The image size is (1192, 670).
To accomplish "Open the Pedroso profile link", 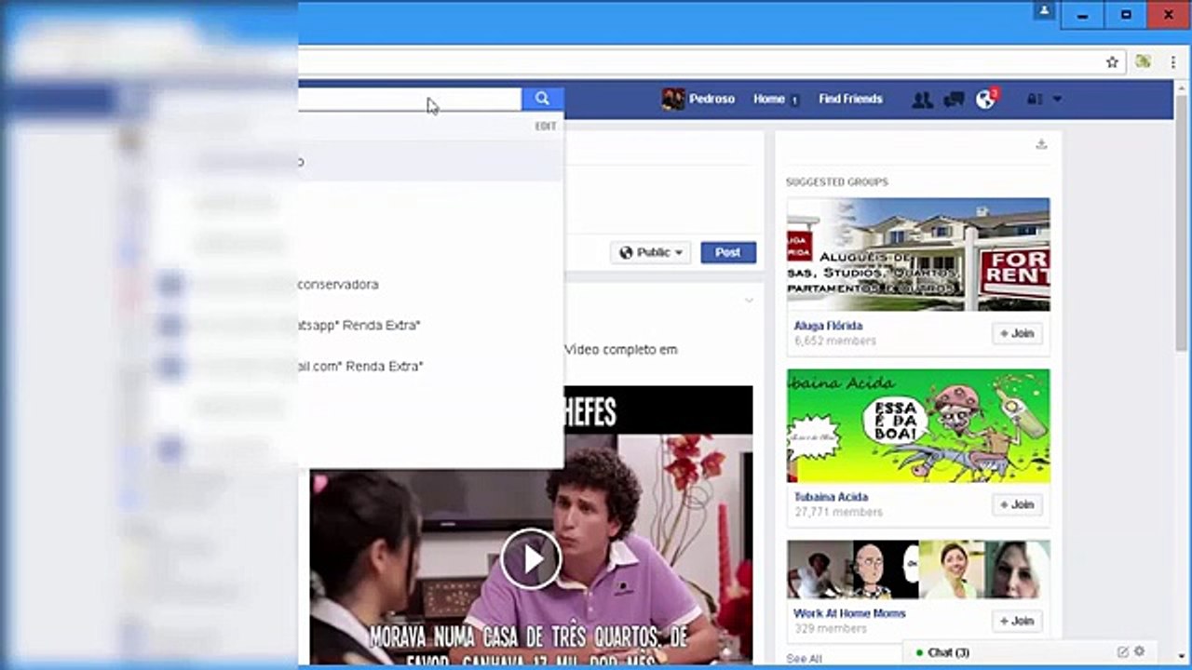I will pyautogui.click(x=711, y=100).
